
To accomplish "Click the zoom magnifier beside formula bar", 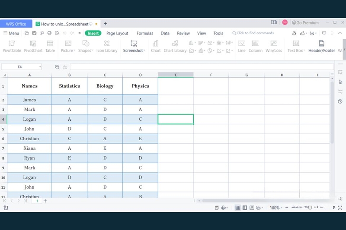I will [x=57, y=67].
